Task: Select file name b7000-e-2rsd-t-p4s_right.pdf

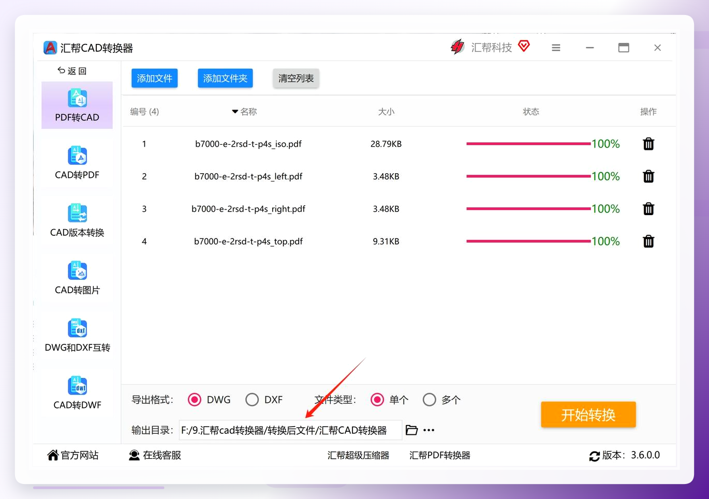Action: (248, 209)
